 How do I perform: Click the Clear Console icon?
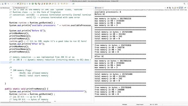[173, 8]
